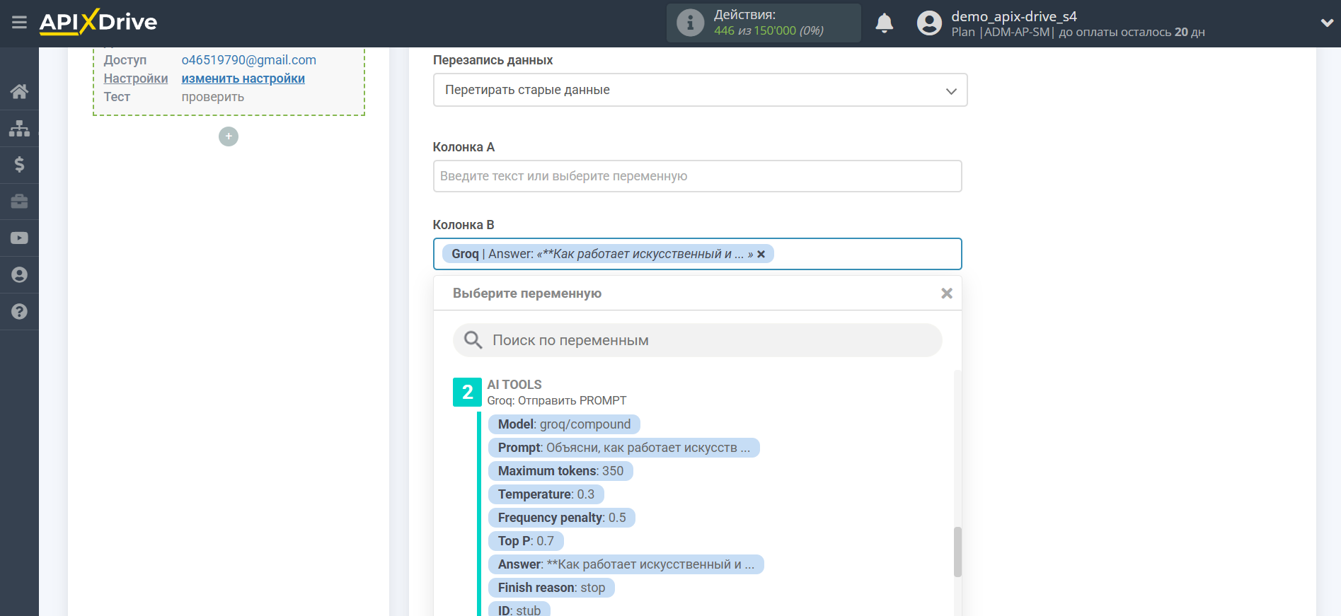The width and height of the screenshot is (1341, 616).
Task: Select the Model: groq/compound variable
Action: click(564, 424)
